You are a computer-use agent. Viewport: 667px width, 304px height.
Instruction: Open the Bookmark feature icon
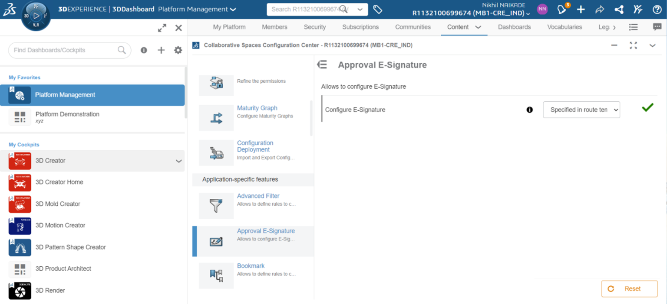[x=216, y=275]
